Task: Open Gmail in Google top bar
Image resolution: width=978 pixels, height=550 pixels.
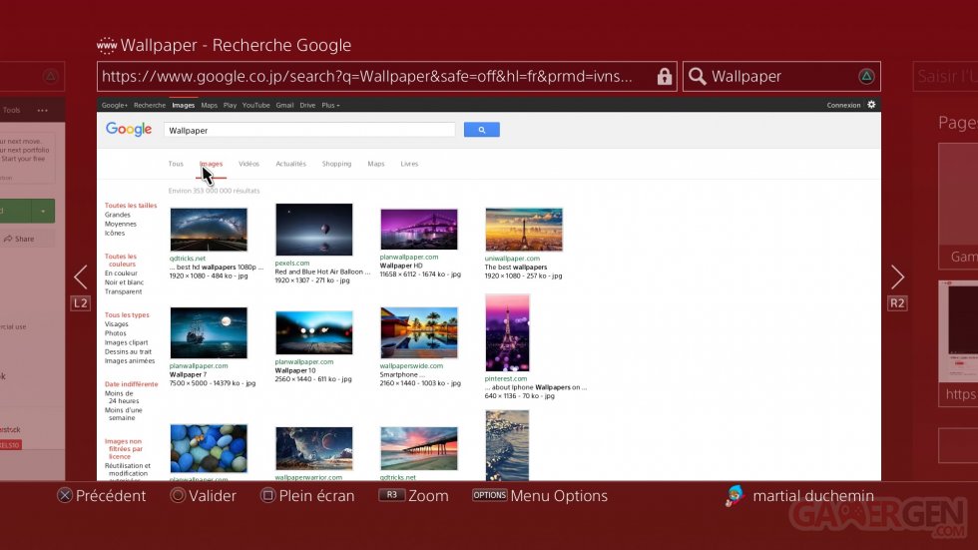Action: tap(284, 106)
